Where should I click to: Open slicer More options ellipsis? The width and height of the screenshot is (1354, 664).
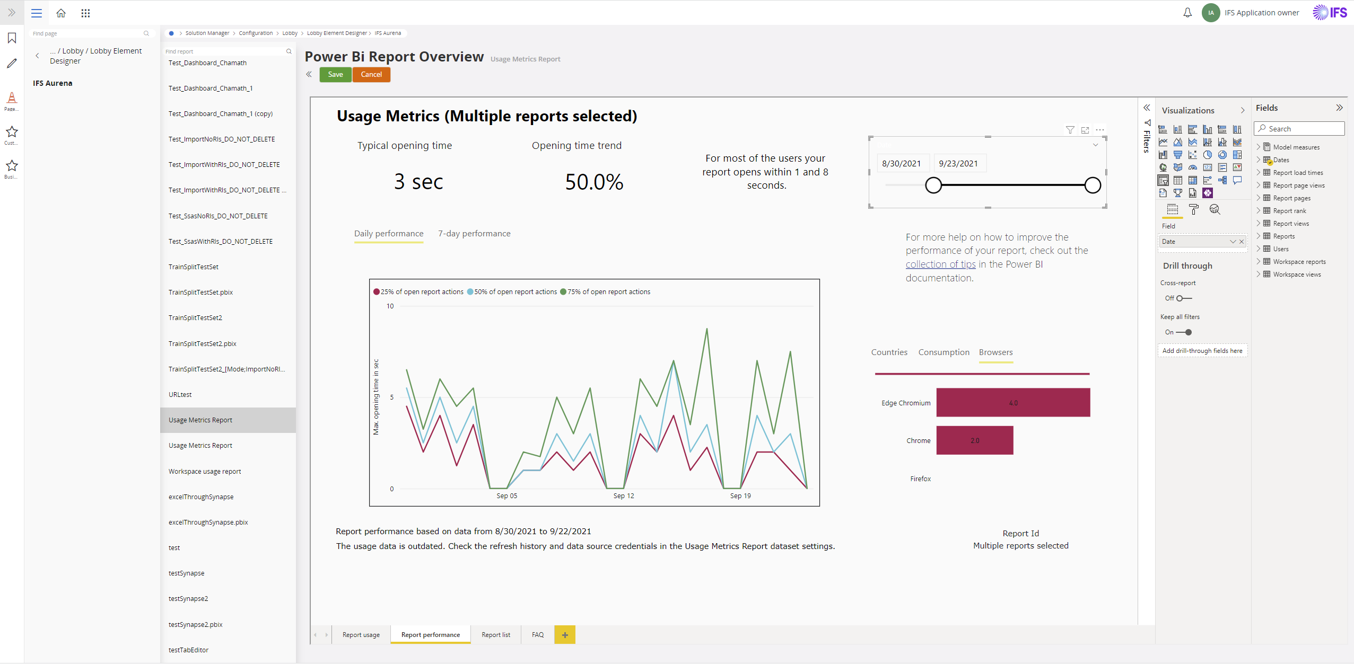click(1099, 130)
